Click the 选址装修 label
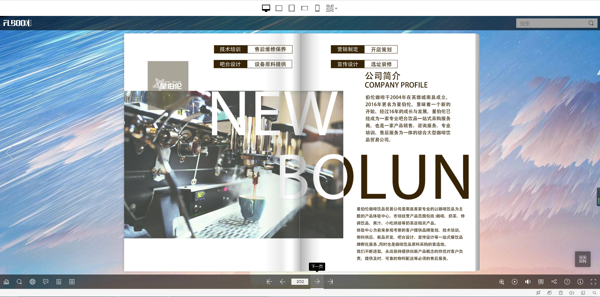This screenshot has height=297, width=600. coord(381,64)
